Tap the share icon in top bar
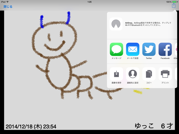Image resolution: width=179 pixels, height=134 pixels. click(x=174, y=5)
